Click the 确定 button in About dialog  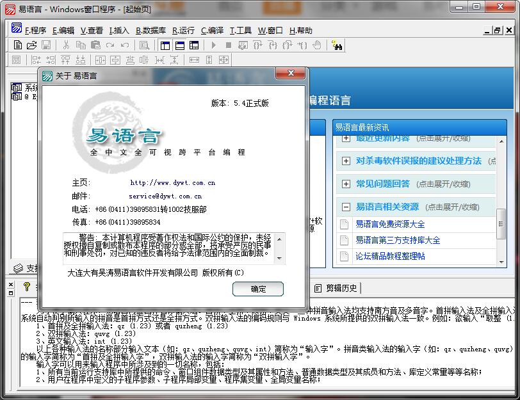(258, 289)
